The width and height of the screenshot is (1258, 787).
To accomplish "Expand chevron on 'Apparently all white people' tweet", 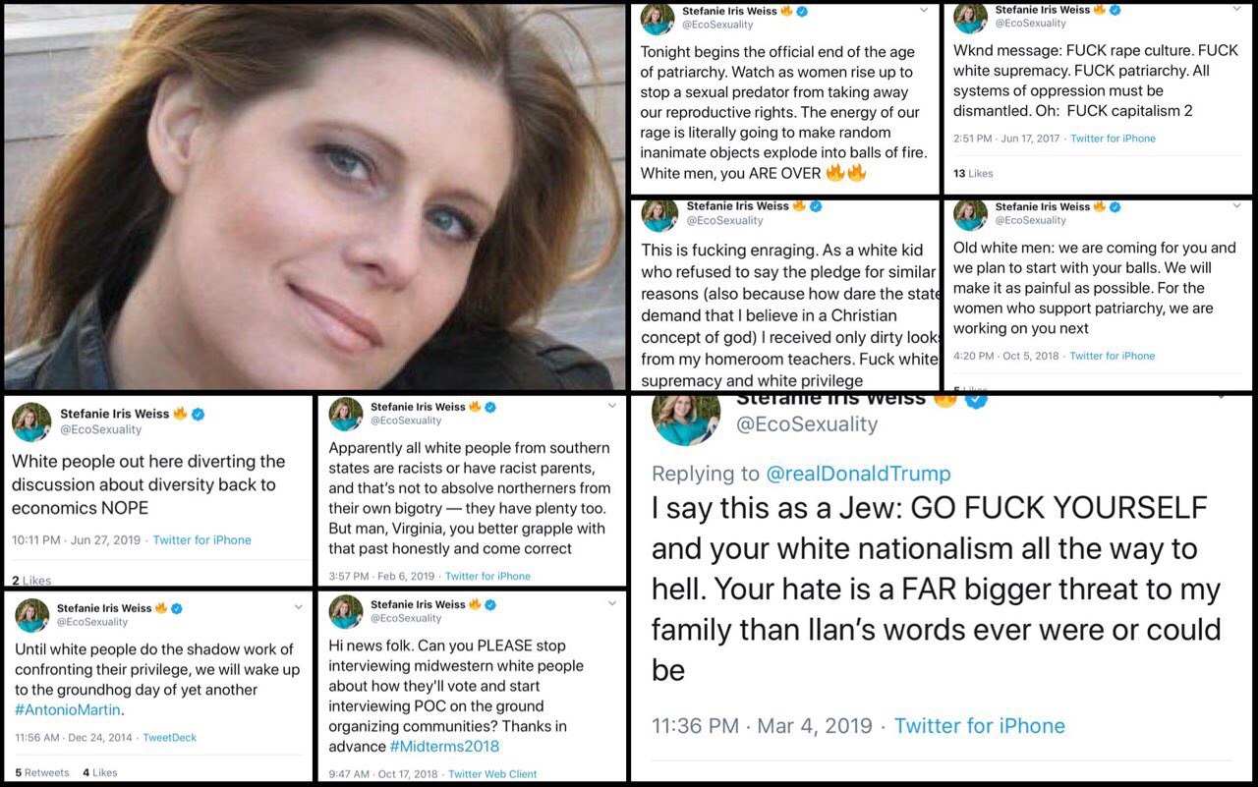I will tap(612, 405).
